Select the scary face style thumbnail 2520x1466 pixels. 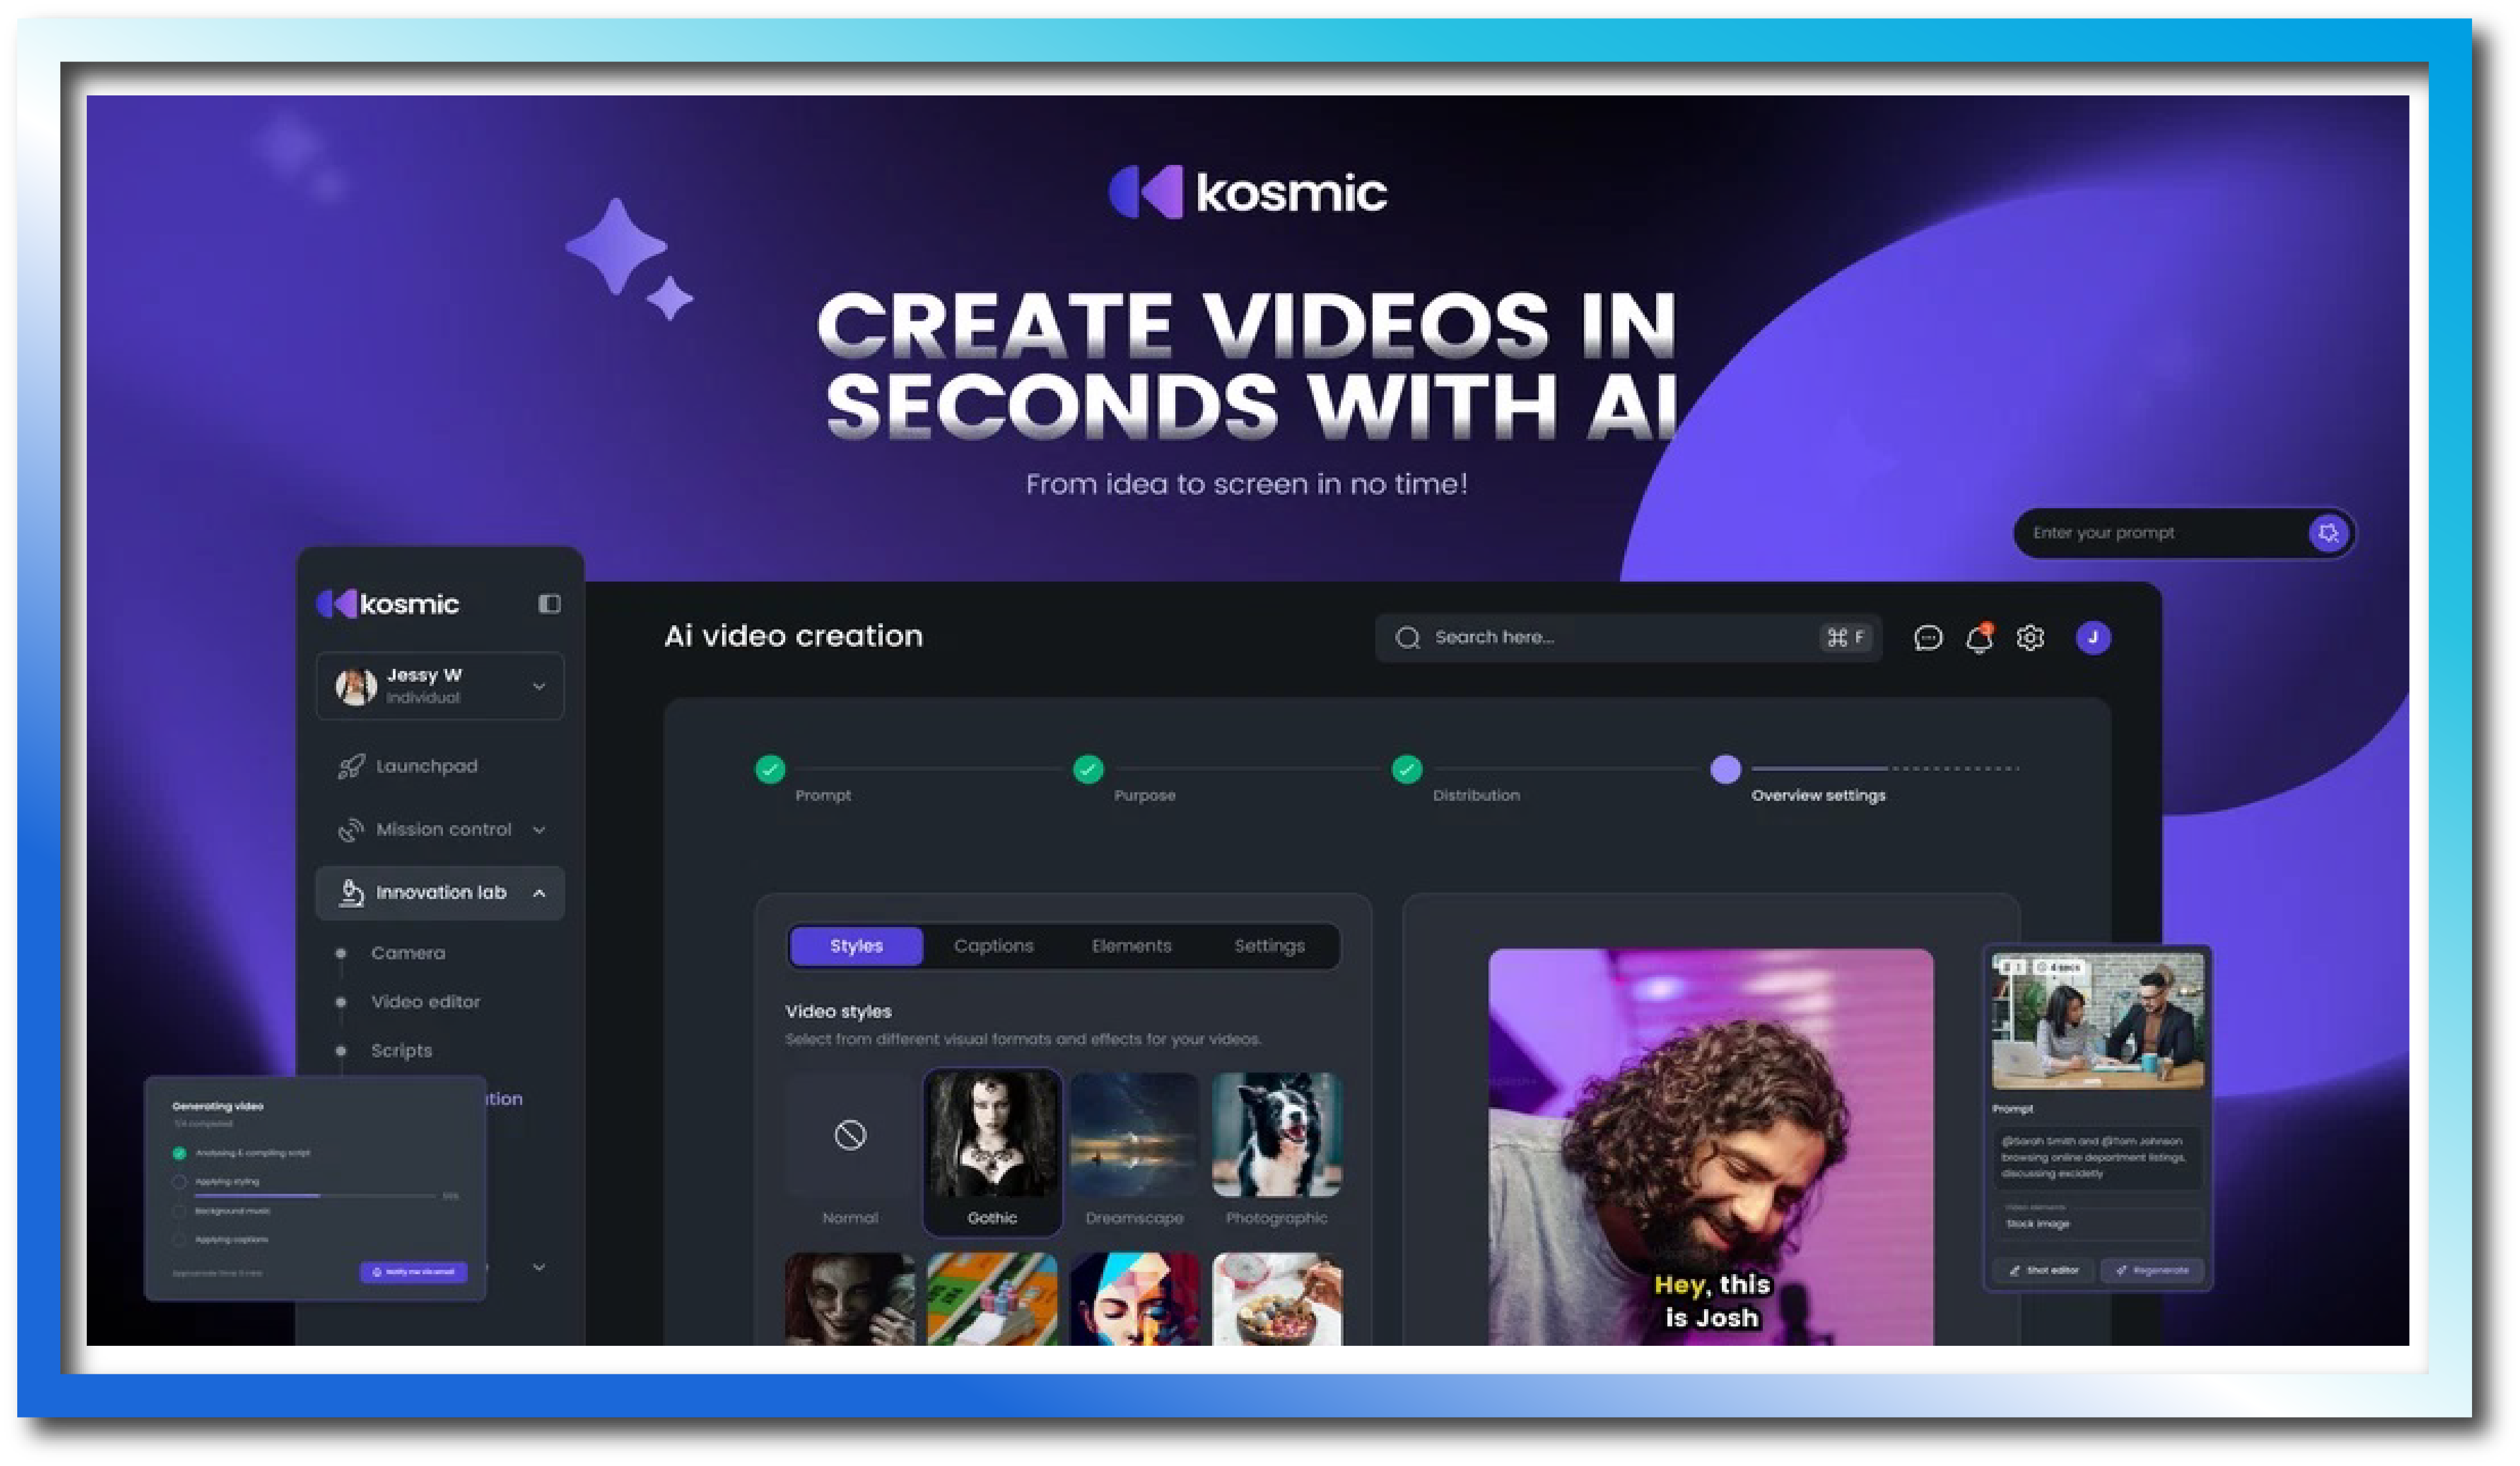click(x=849, y=1298)
